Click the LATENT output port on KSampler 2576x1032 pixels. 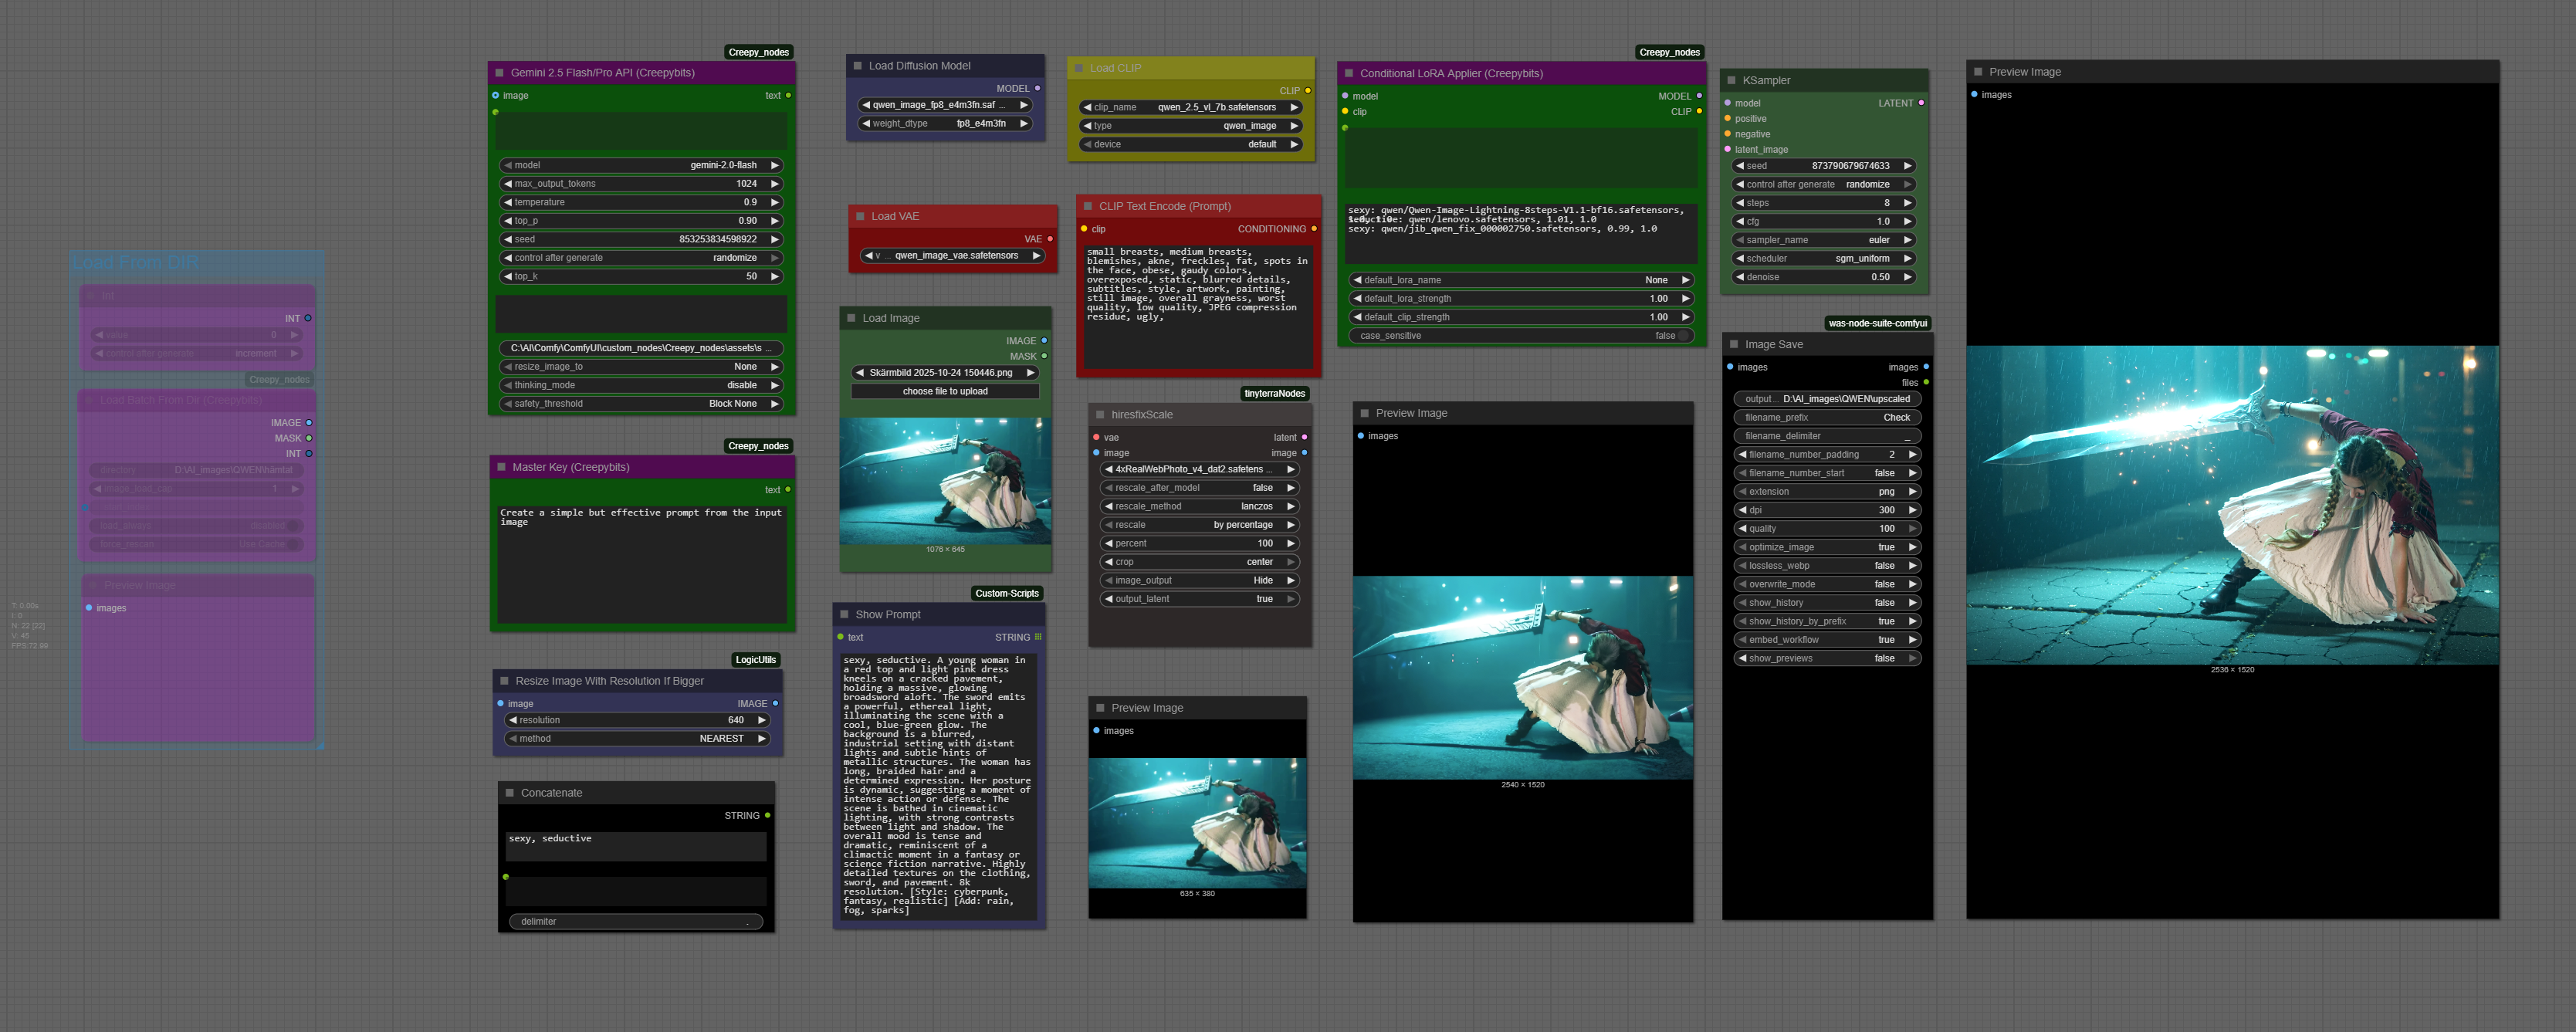(1921, 103)
